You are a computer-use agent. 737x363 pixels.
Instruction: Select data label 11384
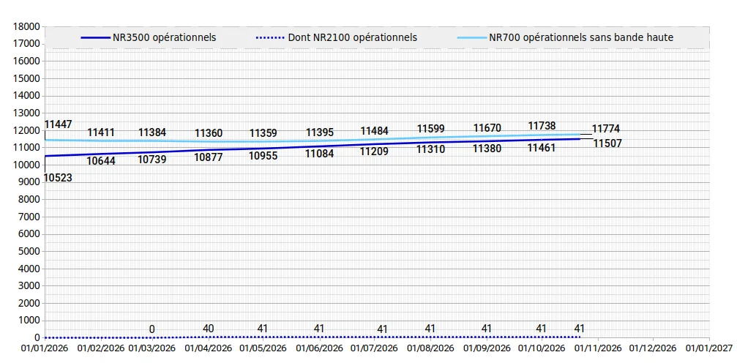coord(152,132)
